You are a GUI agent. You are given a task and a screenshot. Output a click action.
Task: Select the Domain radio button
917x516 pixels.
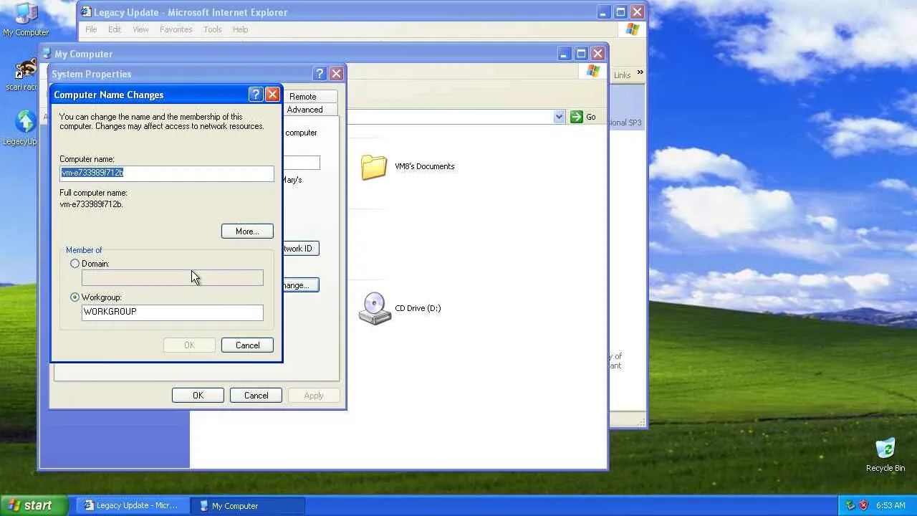coord(75,264)
